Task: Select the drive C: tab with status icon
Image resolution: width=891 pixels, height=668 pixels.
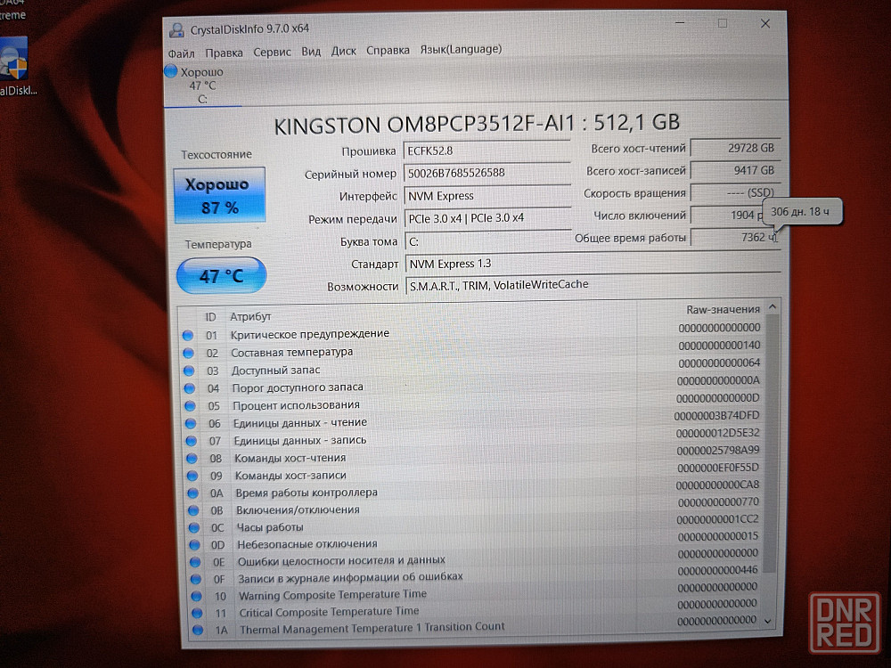Action: (198, 86)
